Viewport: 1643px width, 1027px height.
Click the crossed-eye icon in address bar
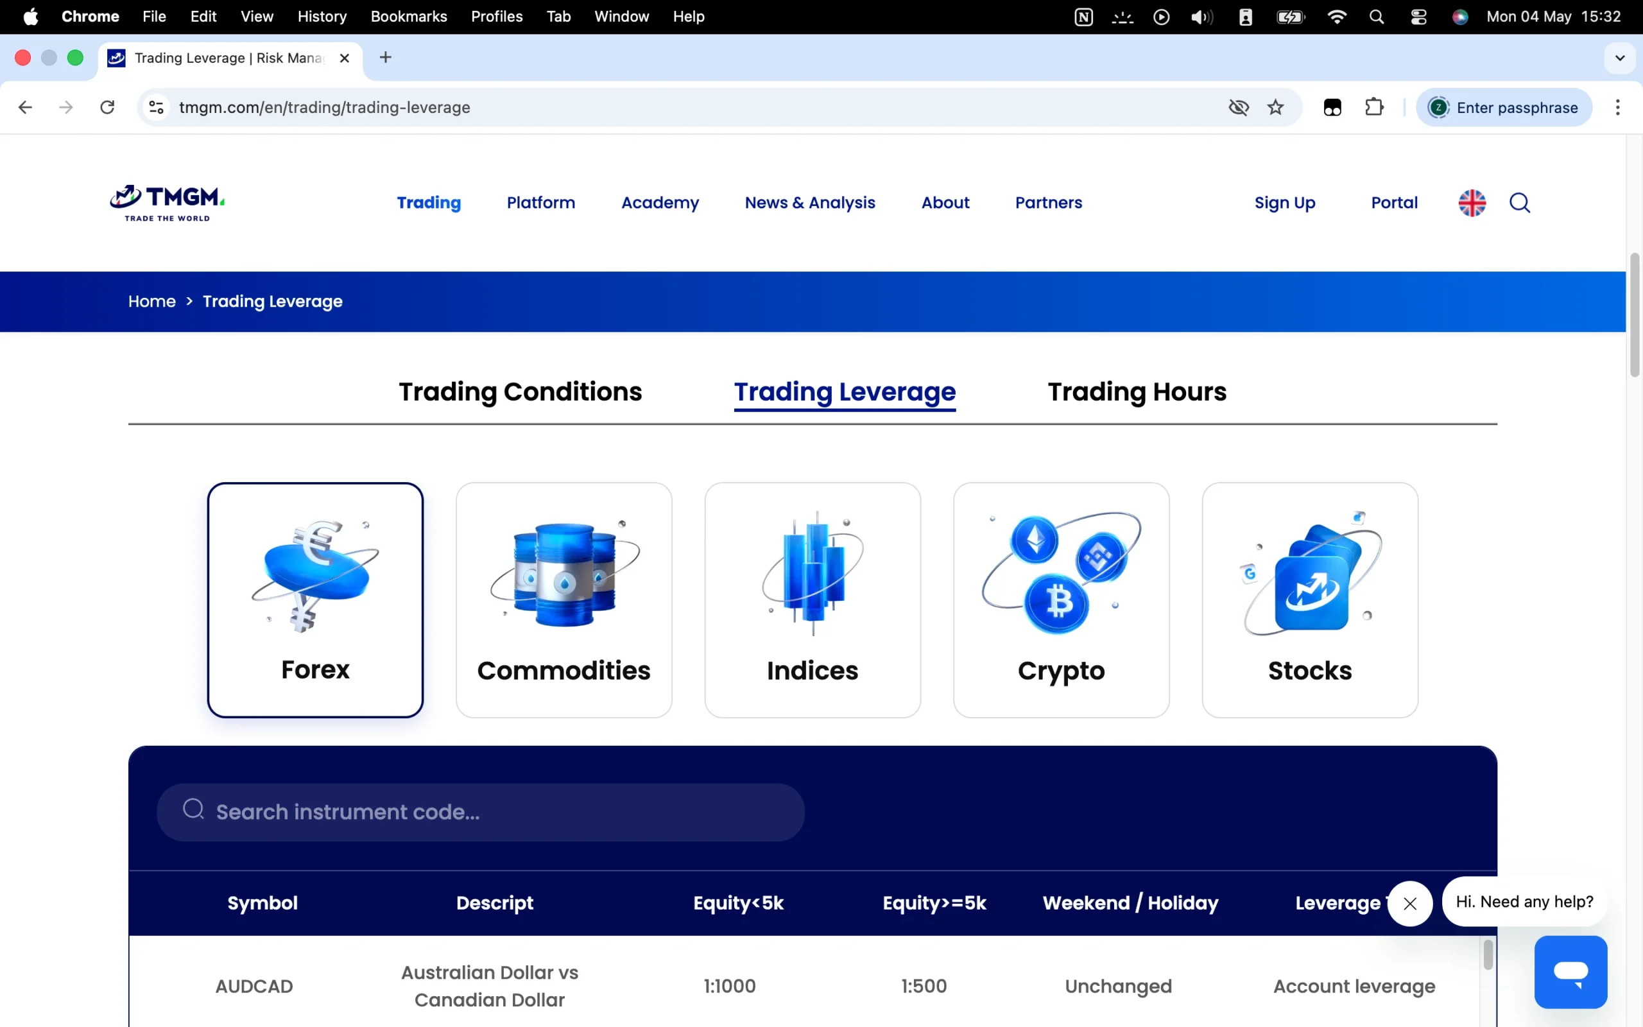[1239, 107]
